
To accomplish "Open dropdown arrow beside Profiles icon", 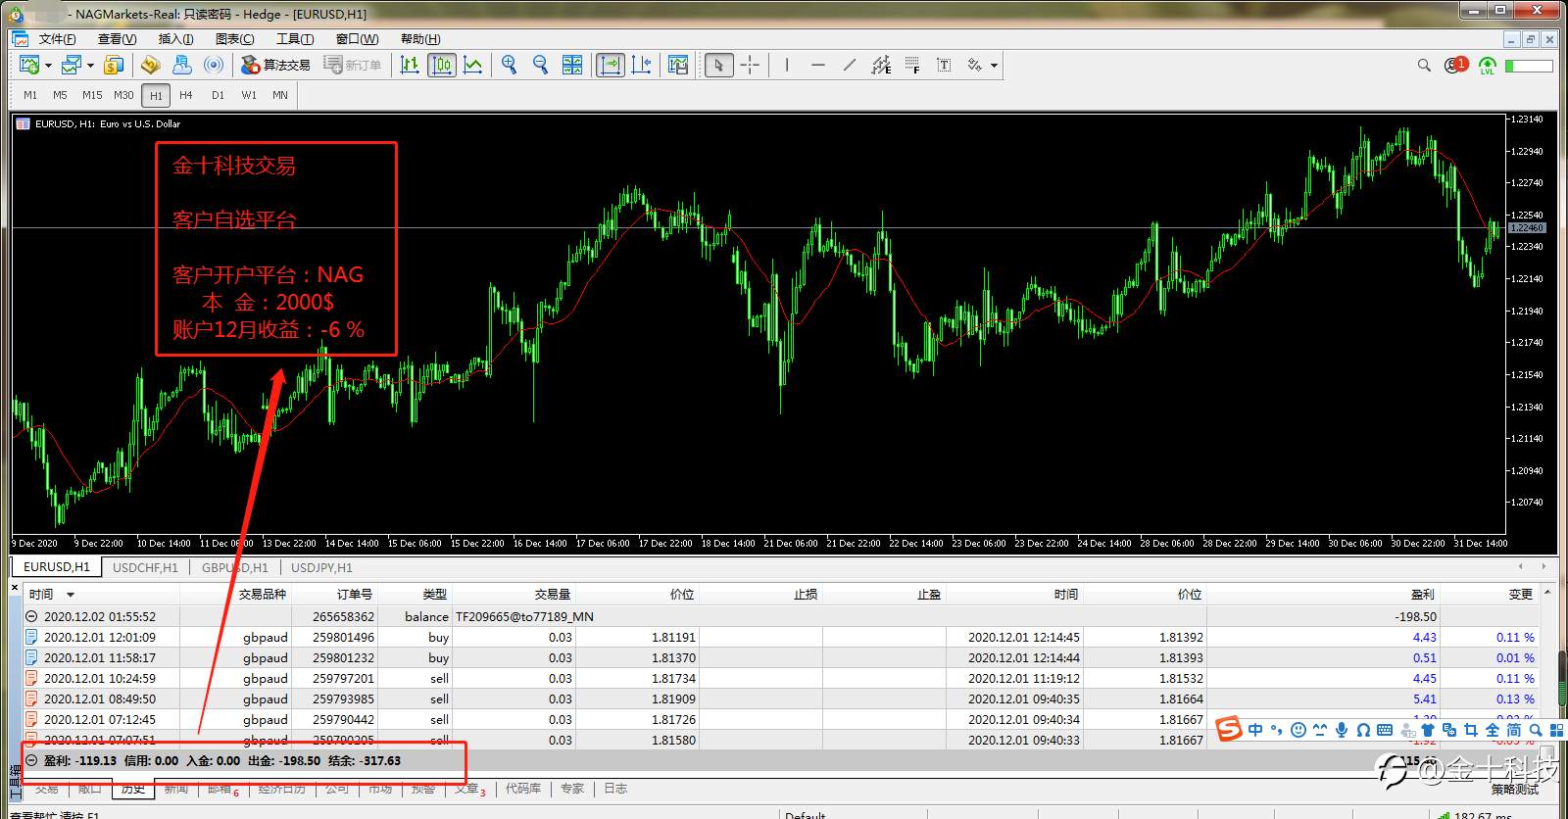I will pyautogui.click(x=90, y=66).
